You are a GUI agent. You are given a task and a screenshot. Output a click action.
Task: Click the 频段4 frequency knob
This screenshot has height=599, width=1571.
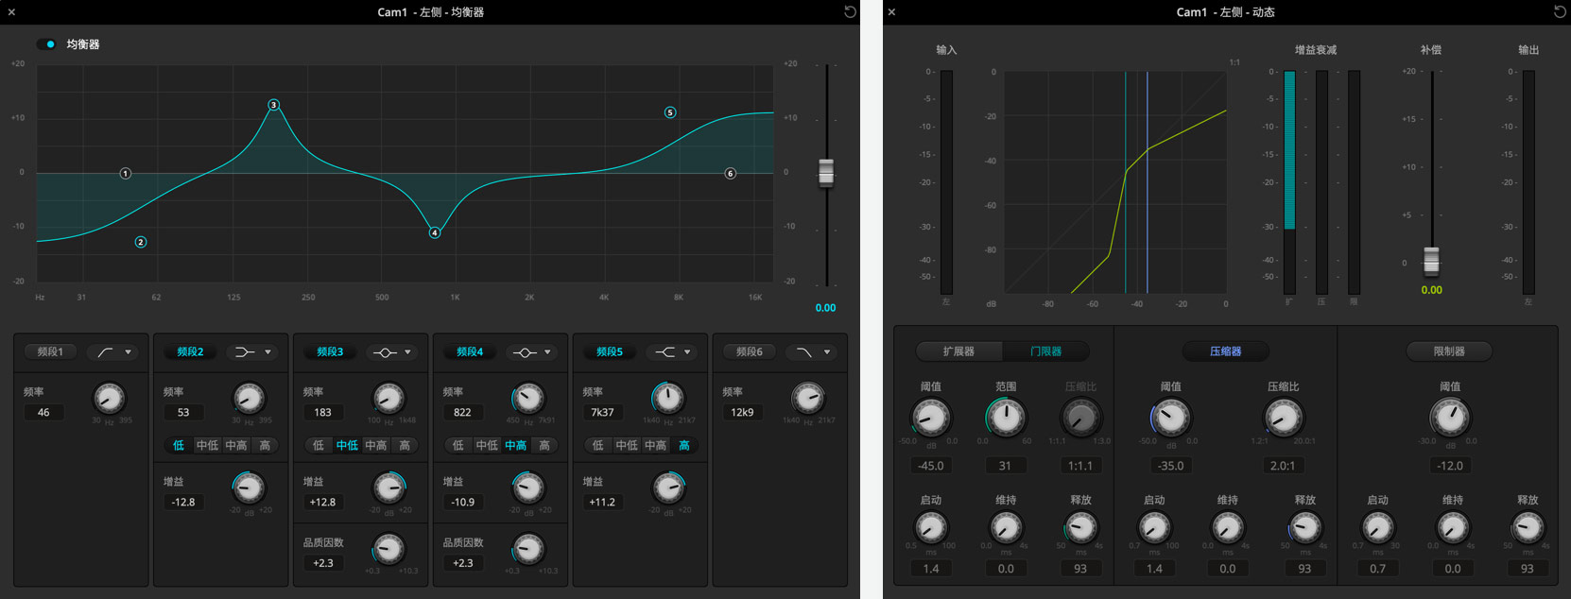(529, 399)
